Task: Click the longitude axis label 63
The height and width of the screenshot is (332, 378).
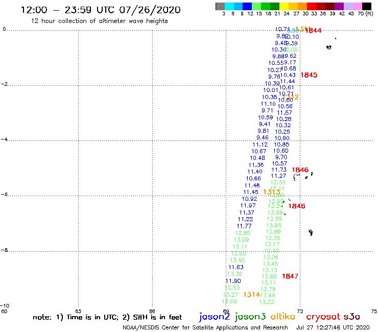Action: click(78, 311)
